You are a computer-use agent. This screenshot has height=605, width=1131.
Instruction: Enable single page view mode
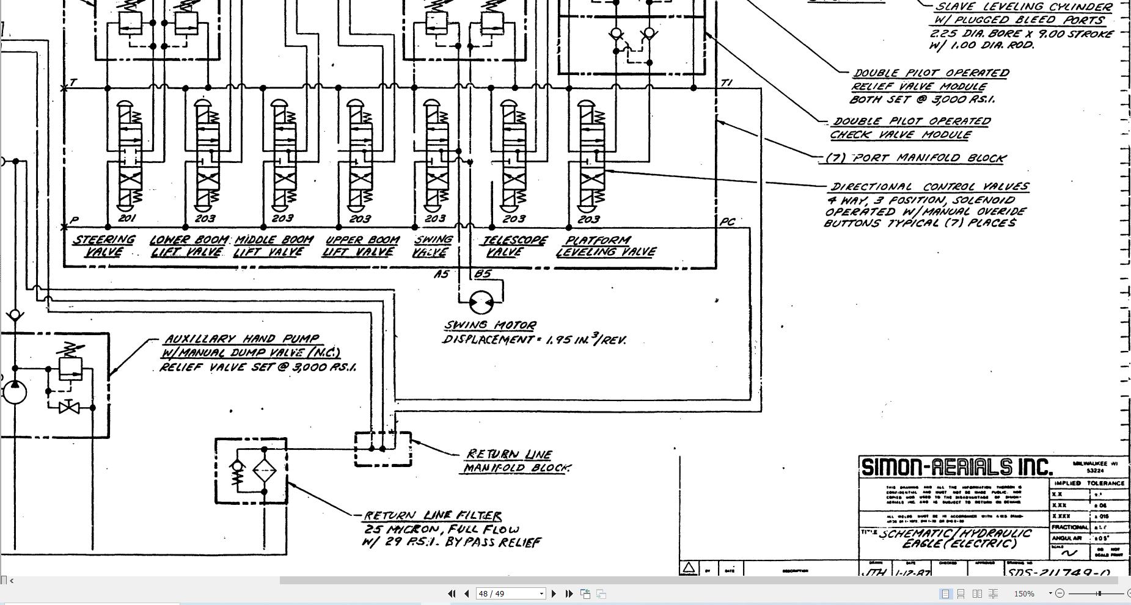[x=945, y=593]
